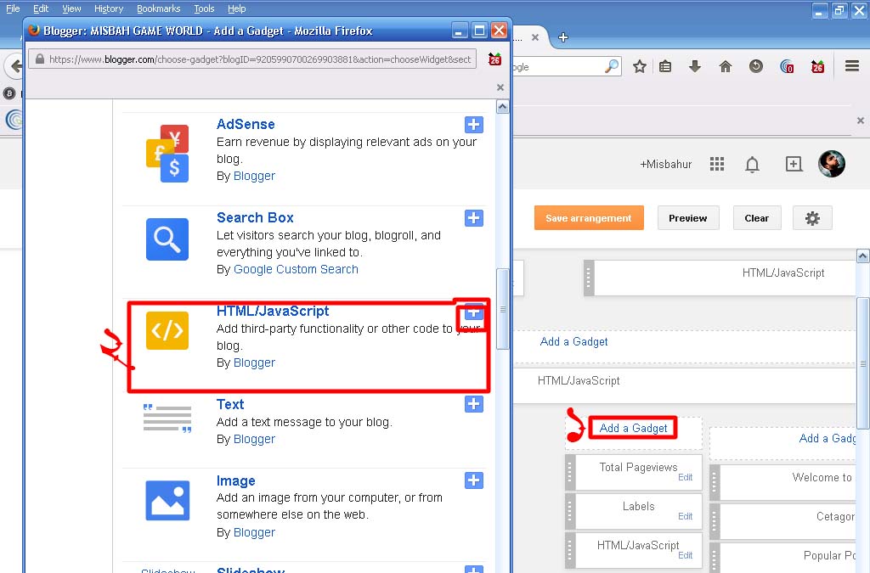Open the History menu
Screen dimensions: 870x573
pos(109,8)
